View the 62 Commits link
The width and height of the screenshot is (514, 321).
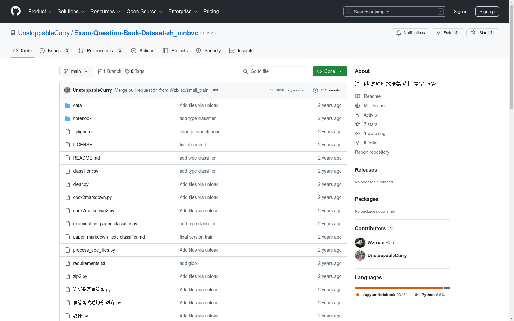pyautogui.click(x=326, y=90)
